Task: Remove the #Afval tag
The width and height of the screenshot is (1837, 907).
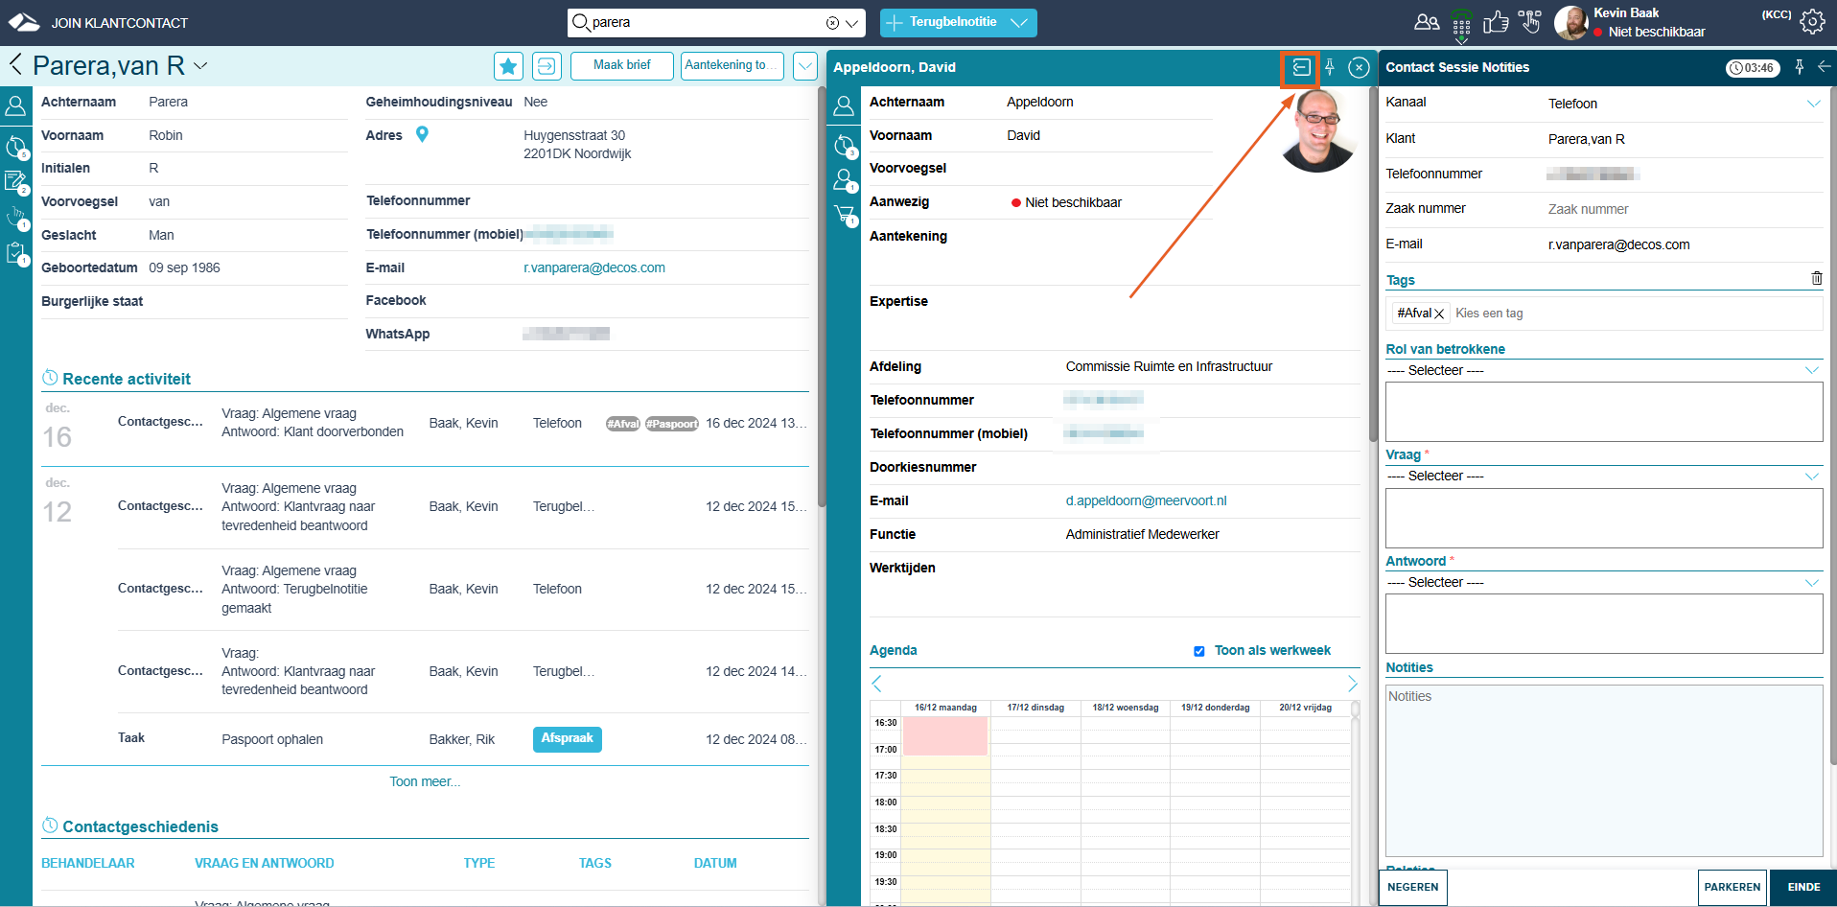Action: 1439,314
